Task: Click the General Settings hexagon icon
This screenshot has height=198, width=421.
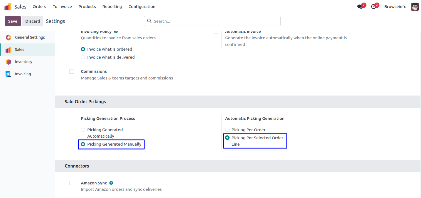Action: coord(8,37)
